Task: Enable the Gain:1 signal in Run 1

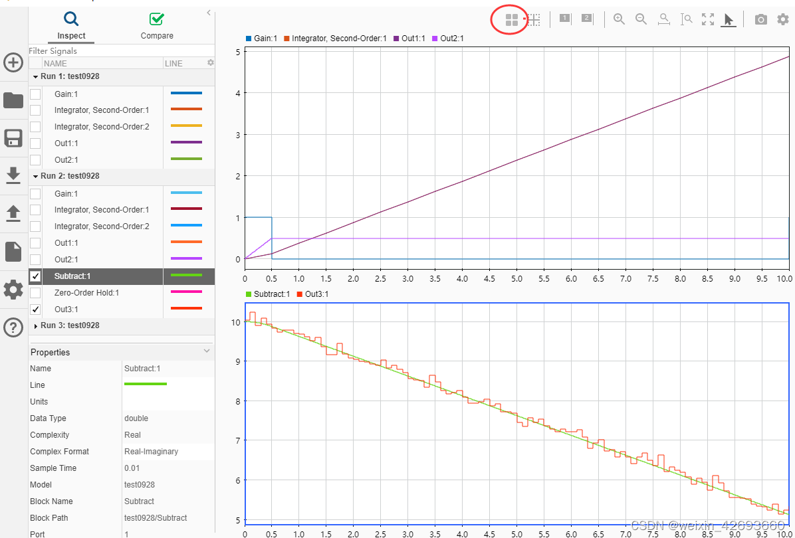Action: pyautogui.click(x=35, y=94)
